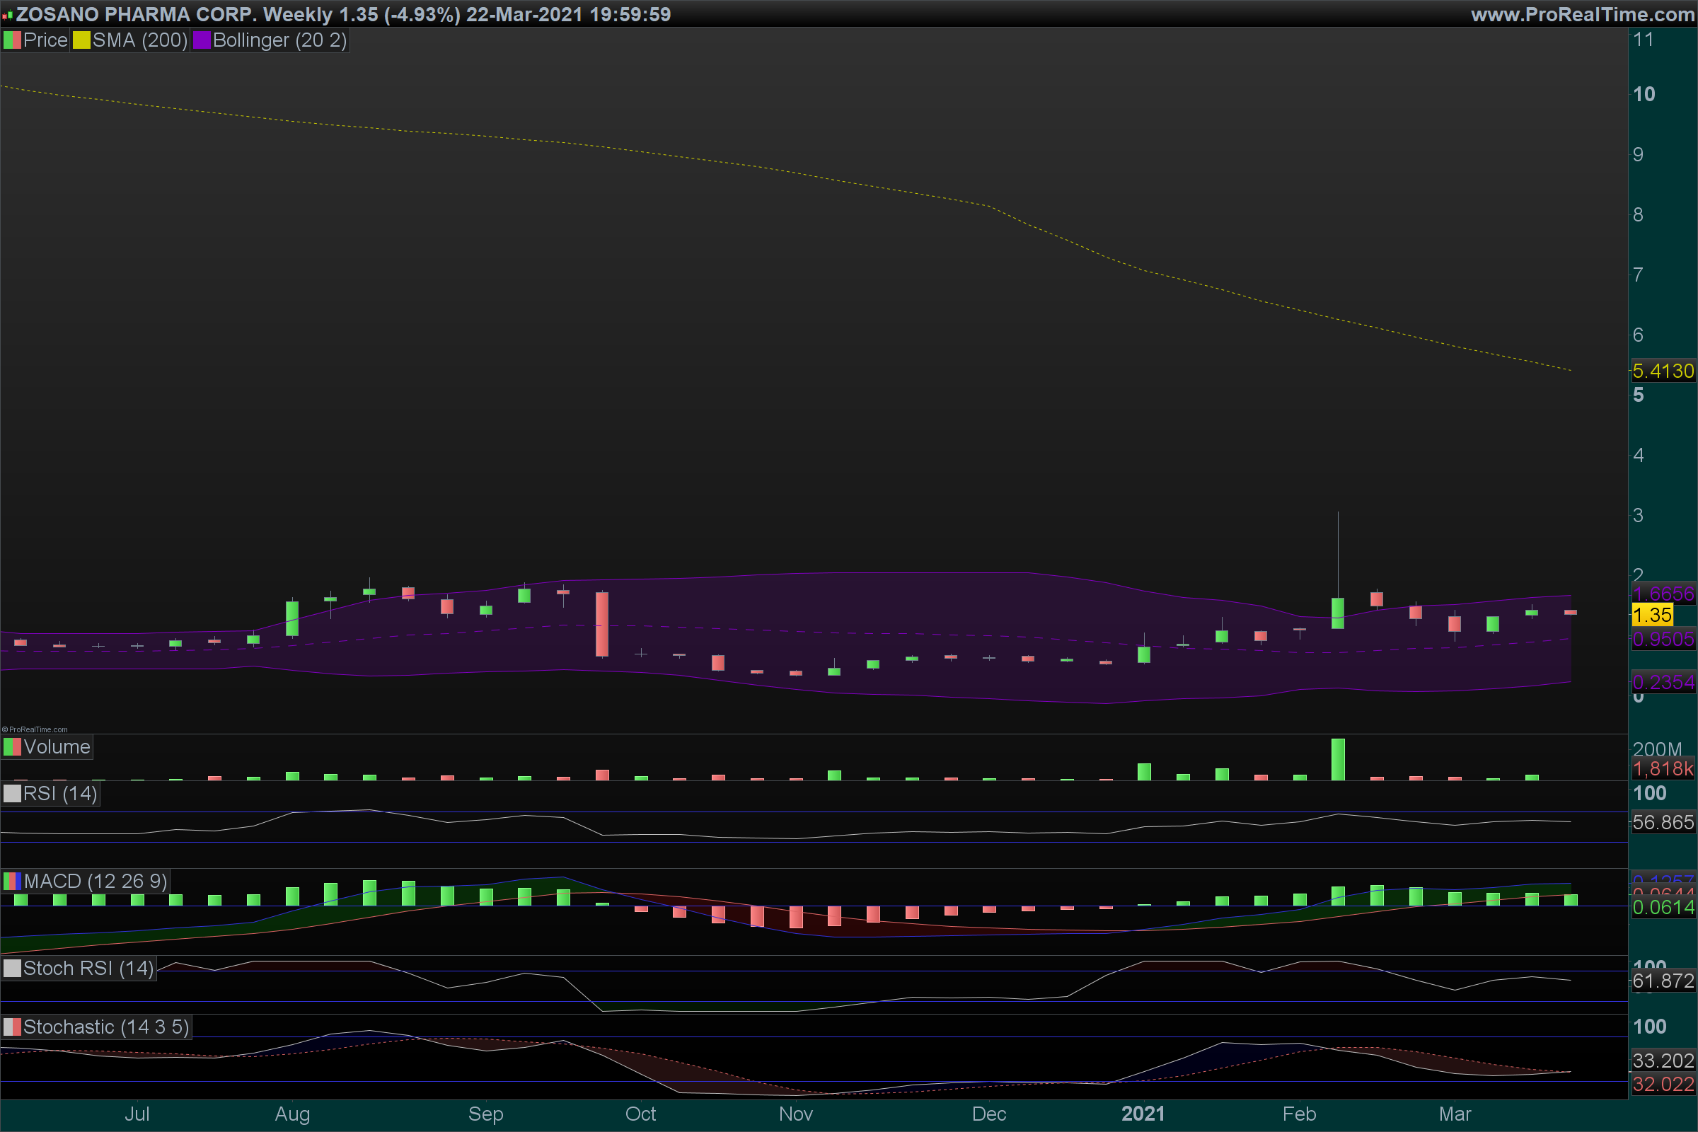This screenshot has height=1132, width=1698.
Task: Click the 5.4130 SMA value tag
Action: pyautogui.click(x=1663, y=371)
